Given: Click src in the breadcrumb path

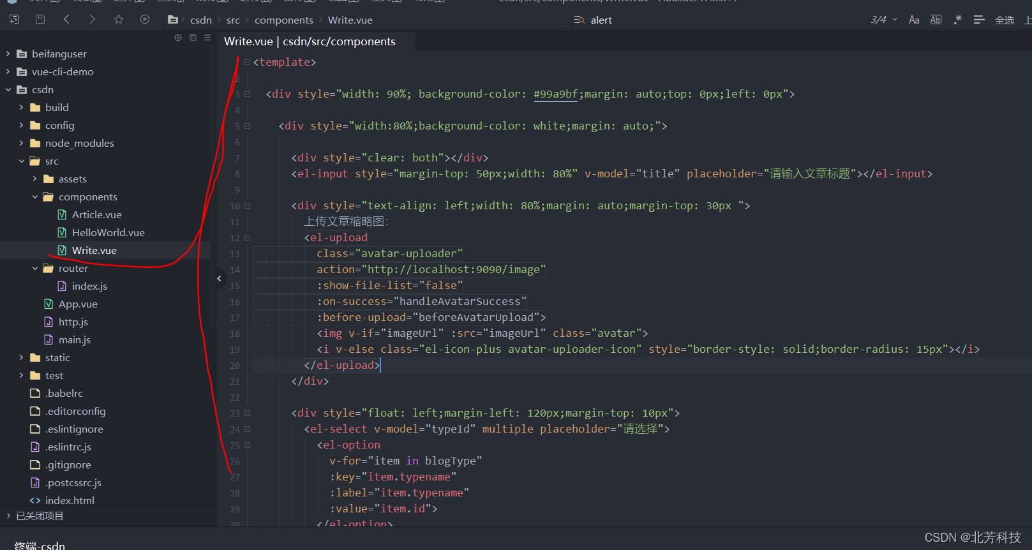Looking at the screenshot, I should [233, 20].
